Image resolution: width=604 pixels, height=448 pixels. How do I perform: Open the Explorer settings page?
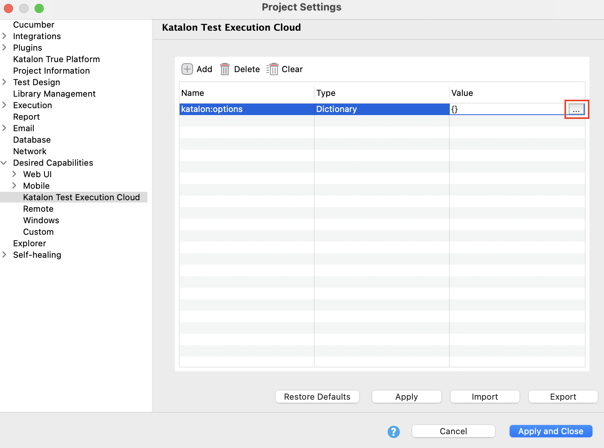[x=30, y=243]
